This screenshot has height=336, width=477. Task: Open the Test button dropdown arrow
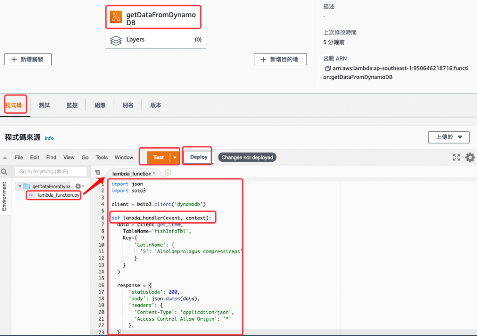pyautogui.click(x=175, y=158)
